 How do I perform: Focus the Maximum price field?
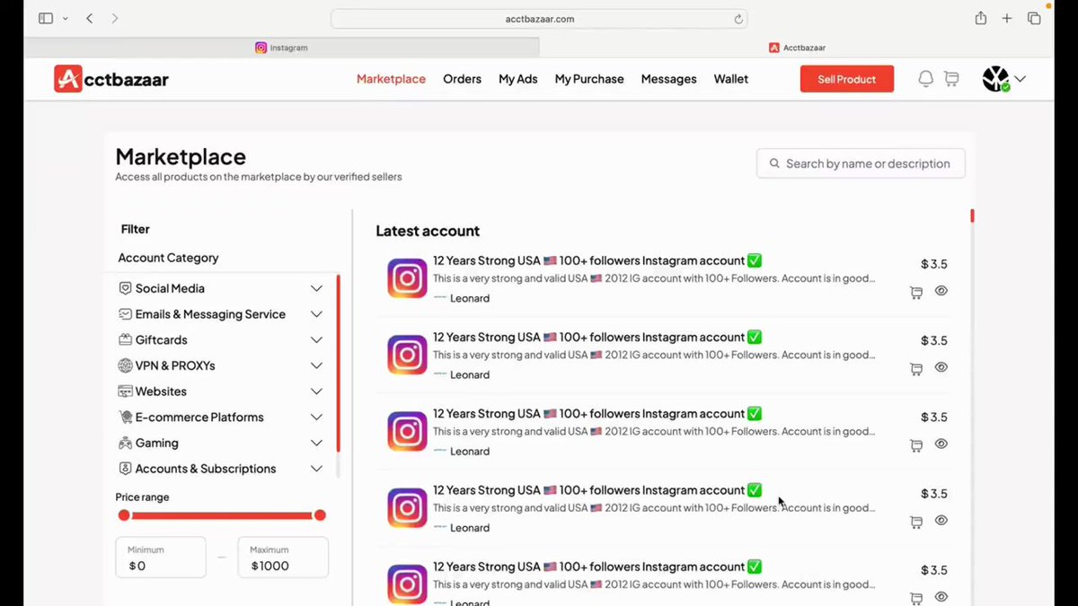tap(283, 558)
